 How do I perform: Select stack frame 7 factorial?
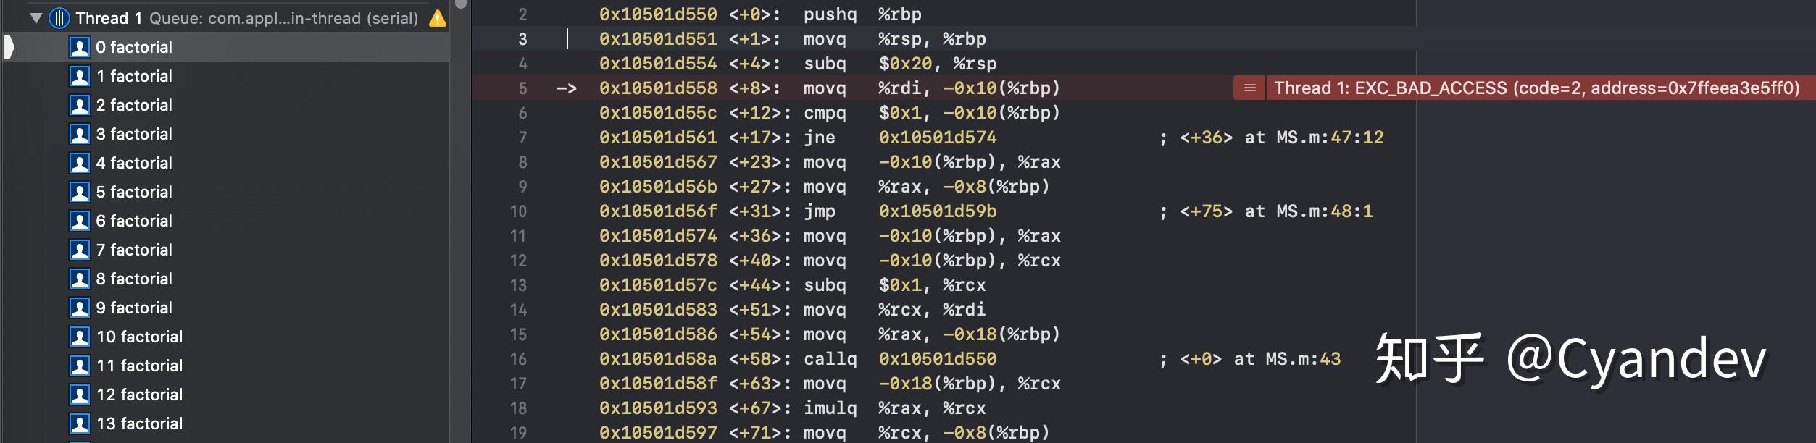(x=134, y=250)
